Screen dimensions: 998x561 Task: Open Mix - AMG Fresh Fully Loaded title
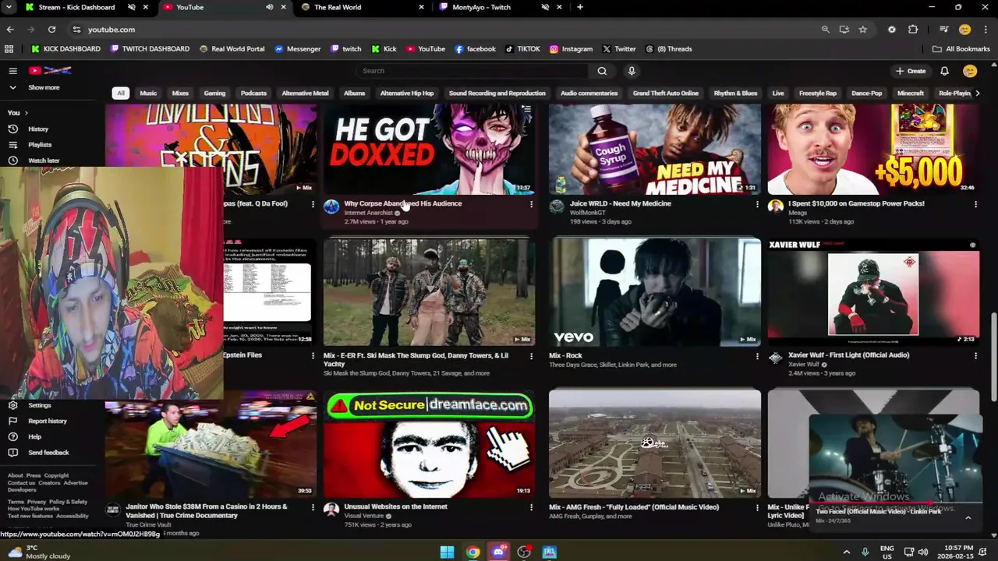(634, 507)
